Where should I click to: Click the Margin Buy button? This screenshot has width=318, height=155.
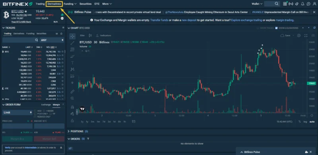(17, 139)
